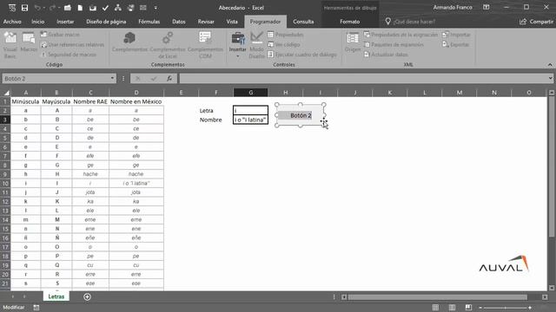Click Ver código
This screenshot has width=556, height=312.
tap(284, 44)
